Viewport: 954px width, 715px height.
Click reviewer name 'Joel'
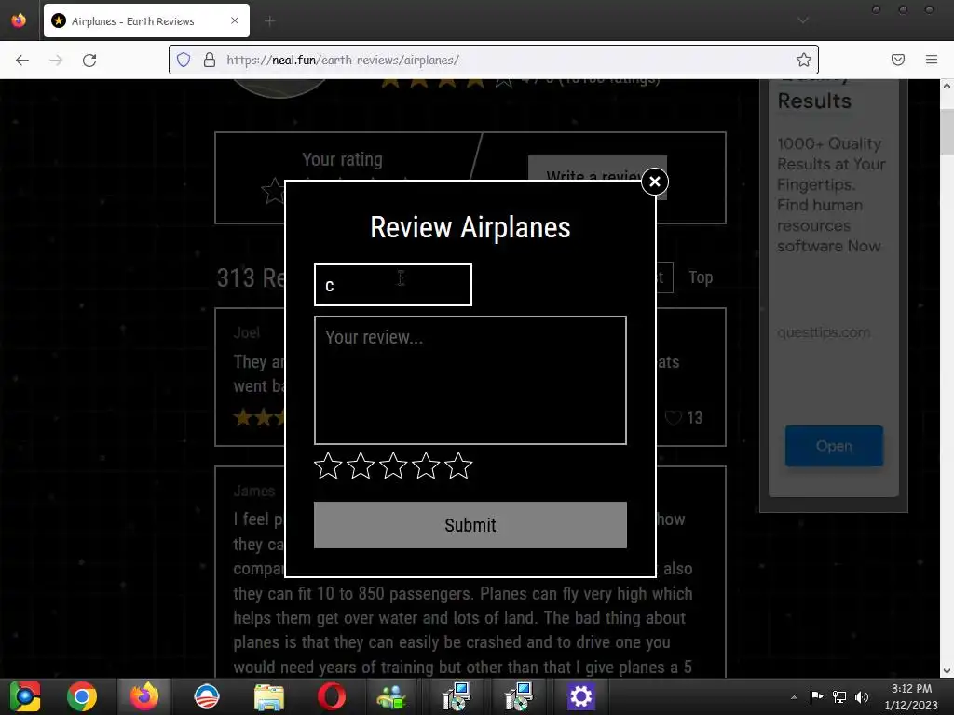click(246, 332)
